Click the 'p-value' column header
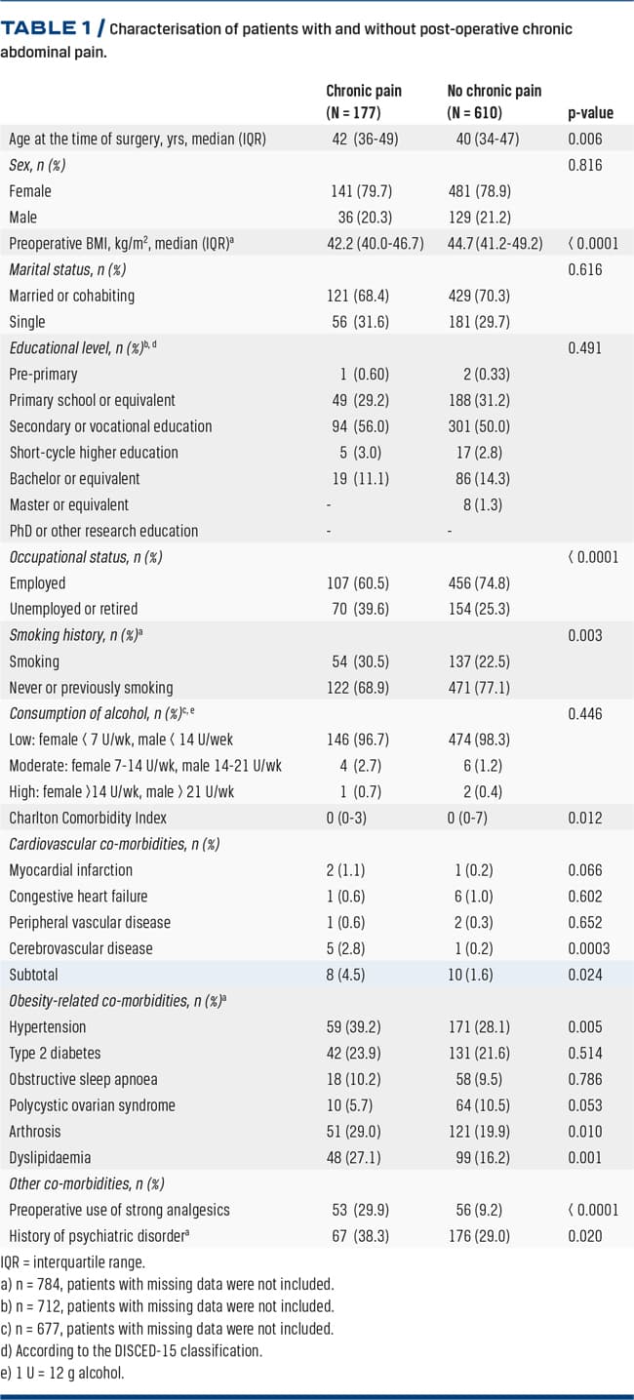Viewport: 634px width, 1400px height. pyautogui.click(x=590, y=113)
